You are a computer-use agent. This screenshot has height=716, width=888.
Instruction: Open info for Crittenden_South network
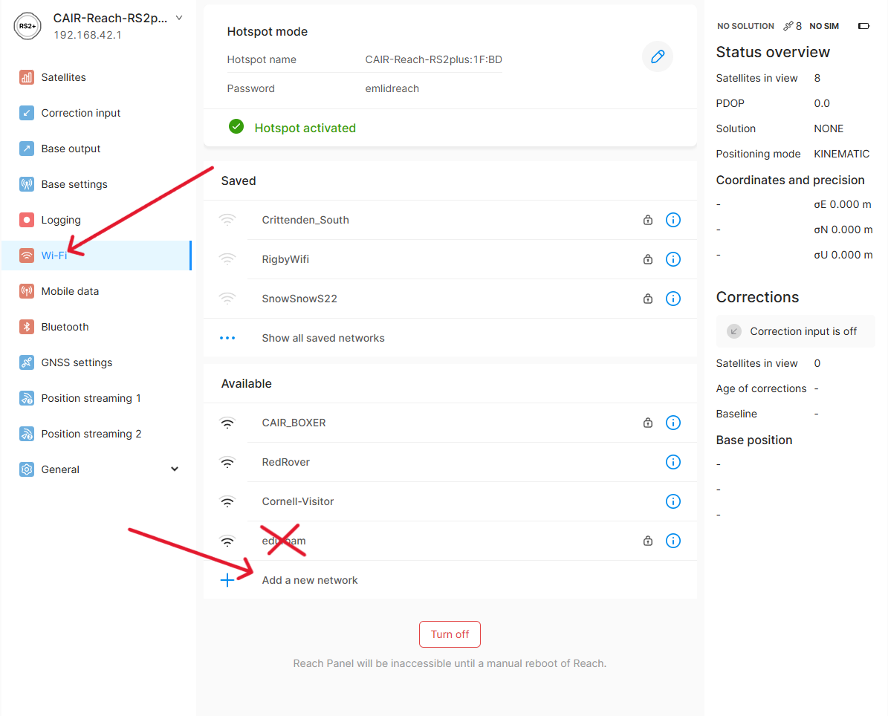(673, 220)
